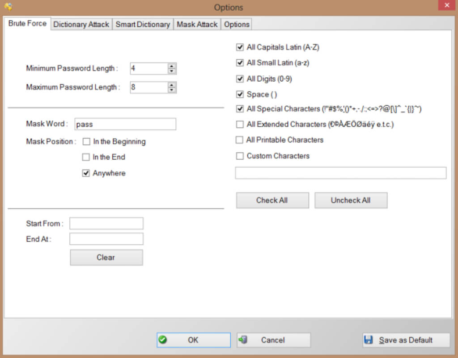This screenshot has width=458, height=358.
Task: Open the Mask Attack tab
Action: 197,24
